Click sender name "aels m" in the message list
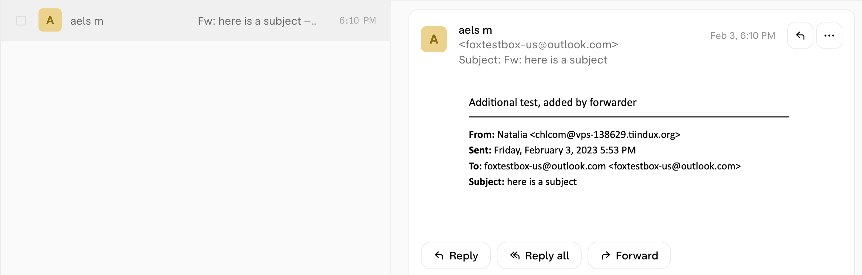This screenshot has height=275, width=862. pyautogui.click(x=87, y=21)
